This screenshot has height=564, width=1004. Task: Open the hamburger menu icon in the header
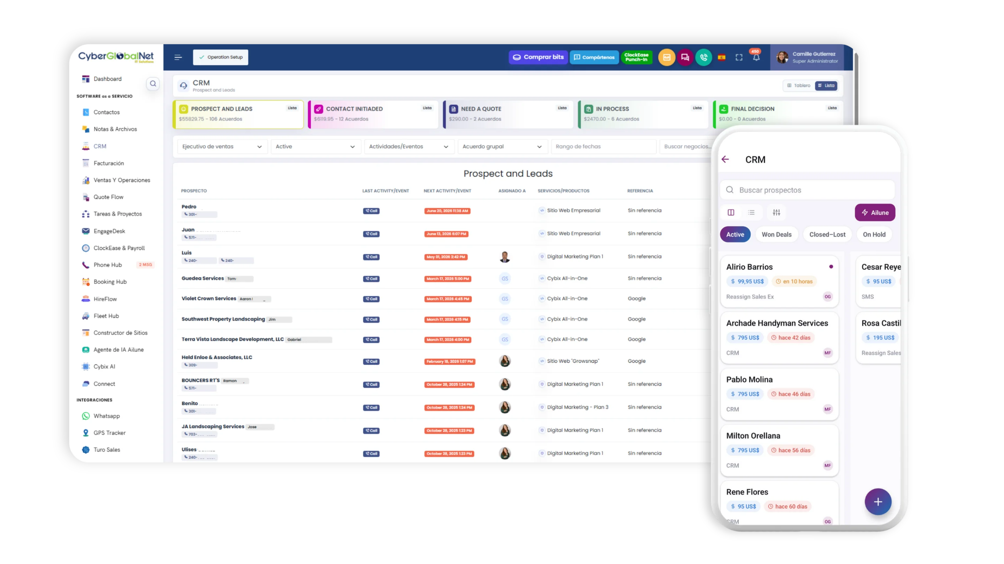[x=178, y=57]
